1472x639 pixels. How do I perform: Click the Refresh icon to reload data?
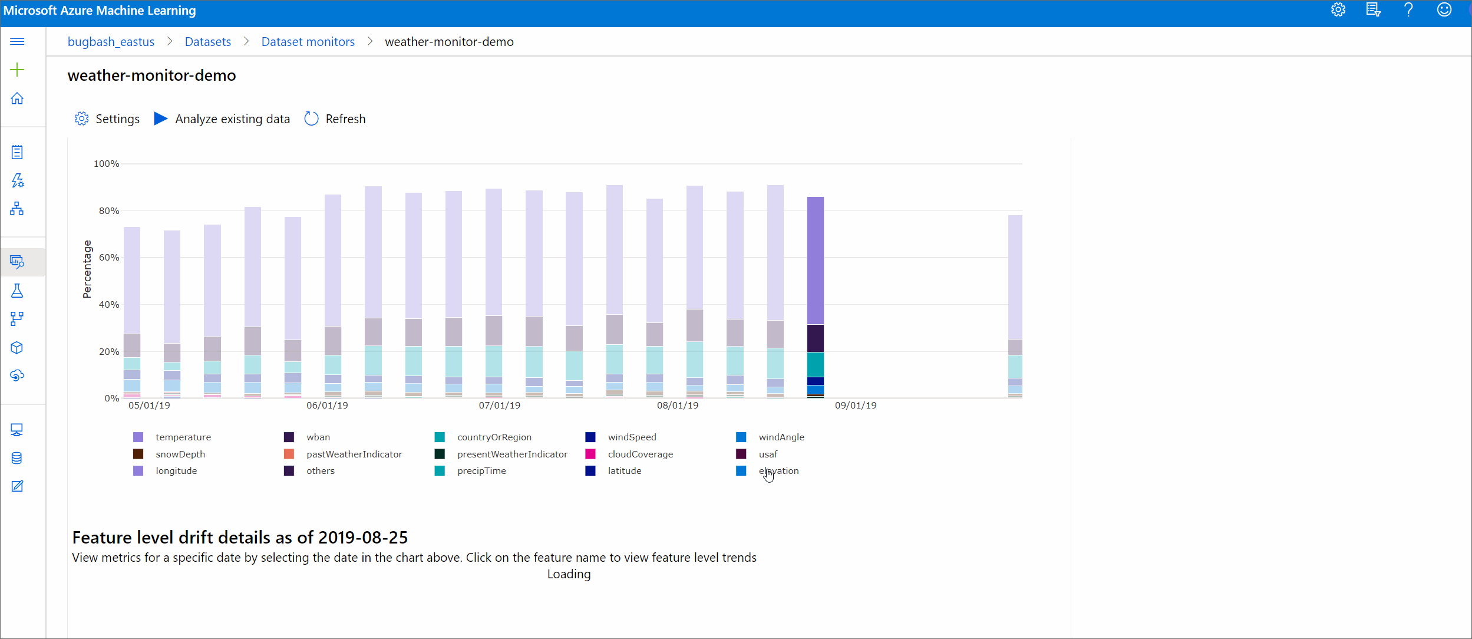pos(312,118)
